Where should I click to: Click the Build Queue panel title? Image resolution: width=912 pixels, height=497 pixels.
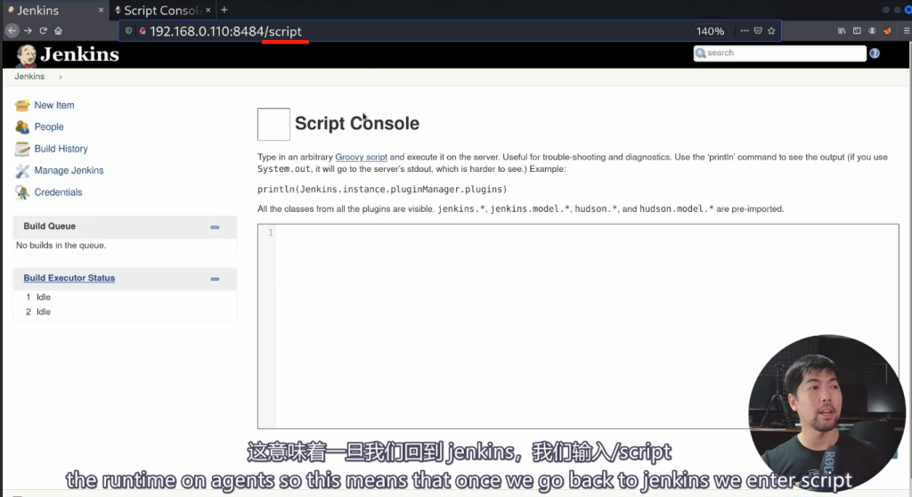pyautogui.click(x=50, y=226)
